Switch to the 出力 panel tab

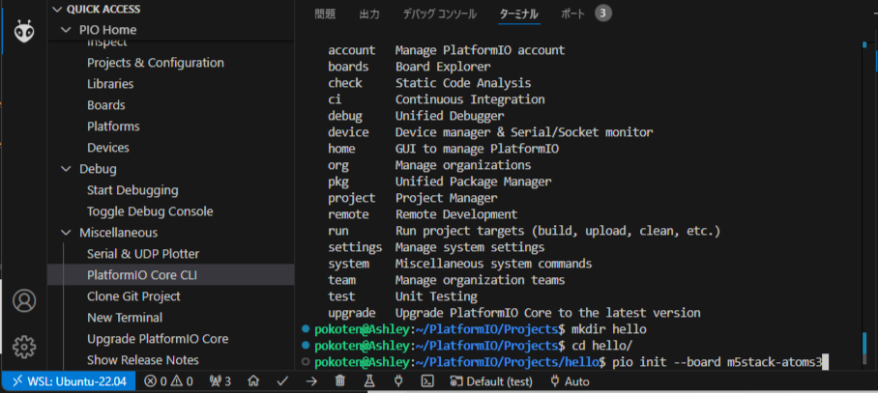pos(369,14)
